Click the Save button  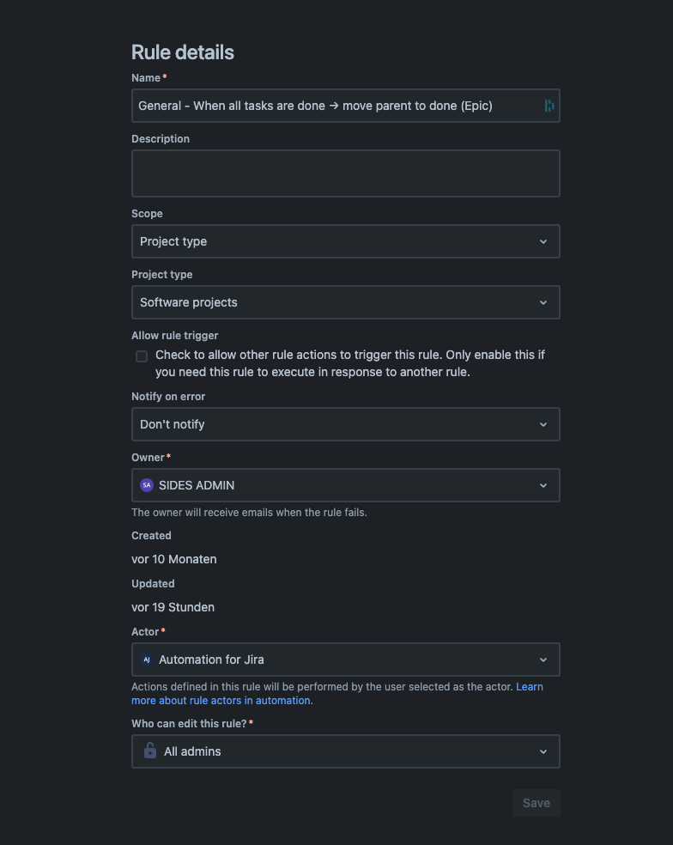pos(536,802)
